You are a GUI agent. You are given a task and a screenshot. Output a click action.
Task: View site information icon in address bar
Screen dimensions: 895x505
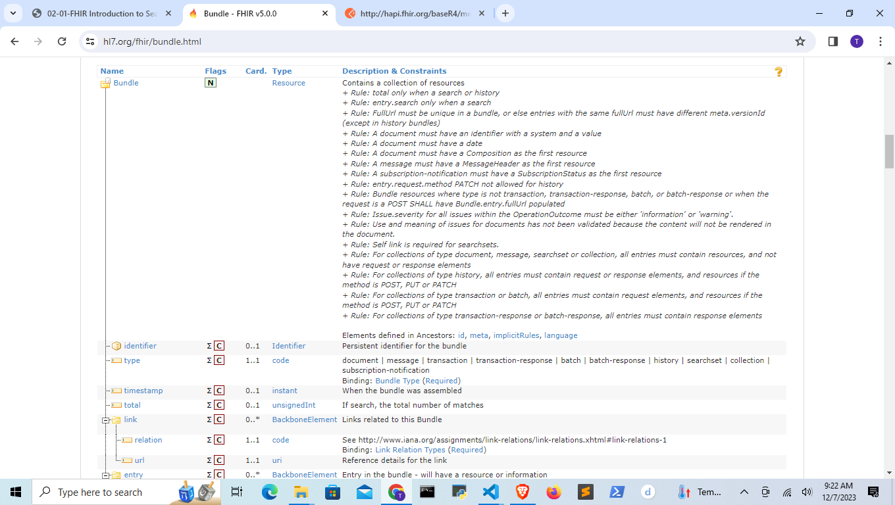coord(91,41)
